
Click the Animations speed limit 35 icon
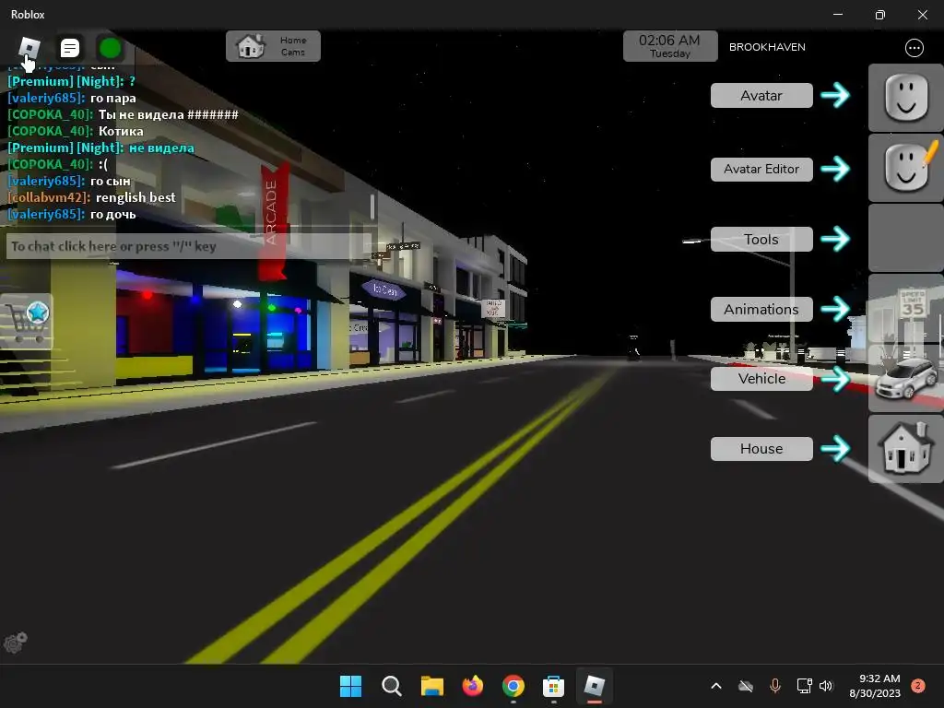coord(906,308)
